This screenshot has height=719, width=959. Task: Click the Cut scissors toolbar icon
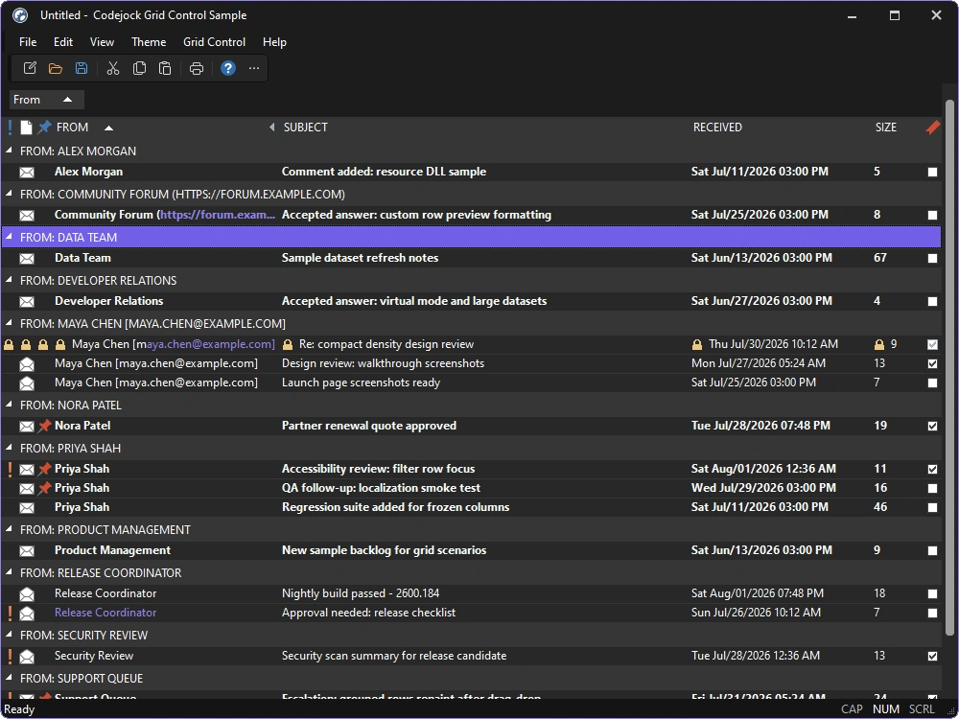113,68
